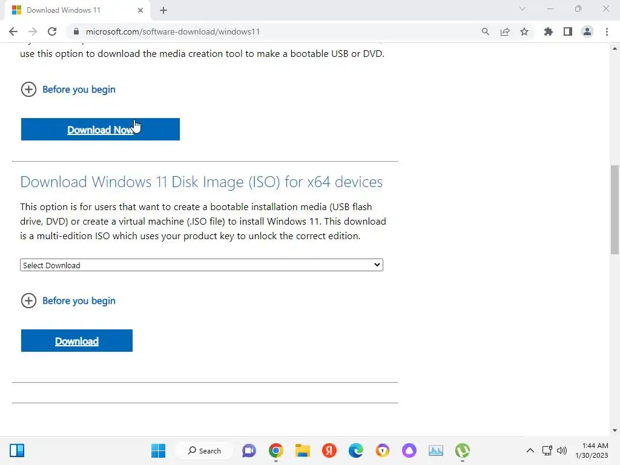Open uTorrent from the taskbar

pos(462,450)
